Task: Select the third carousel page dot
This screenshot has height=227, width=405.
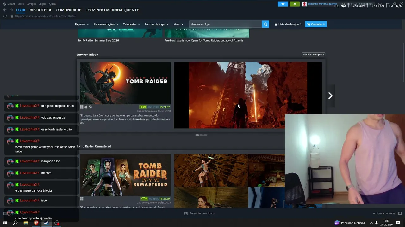Action: click(205, 135)
